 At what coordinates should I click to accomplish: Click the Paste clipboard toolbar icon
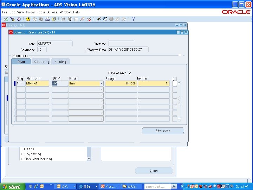(x=76, y=19)
